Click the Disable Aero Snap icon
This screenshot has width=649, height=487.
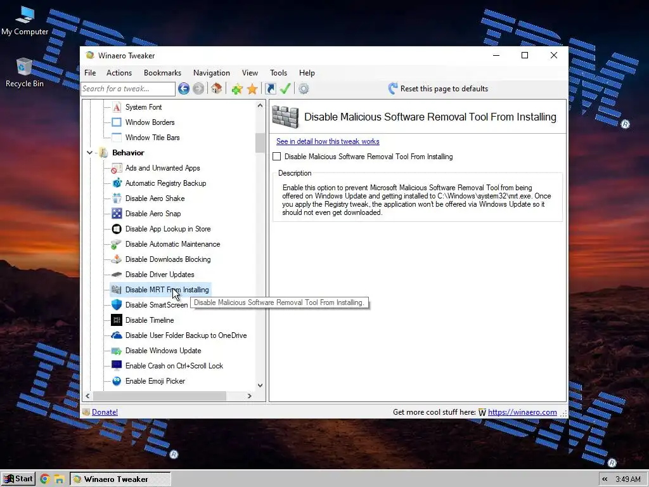(x=117, y=214)
